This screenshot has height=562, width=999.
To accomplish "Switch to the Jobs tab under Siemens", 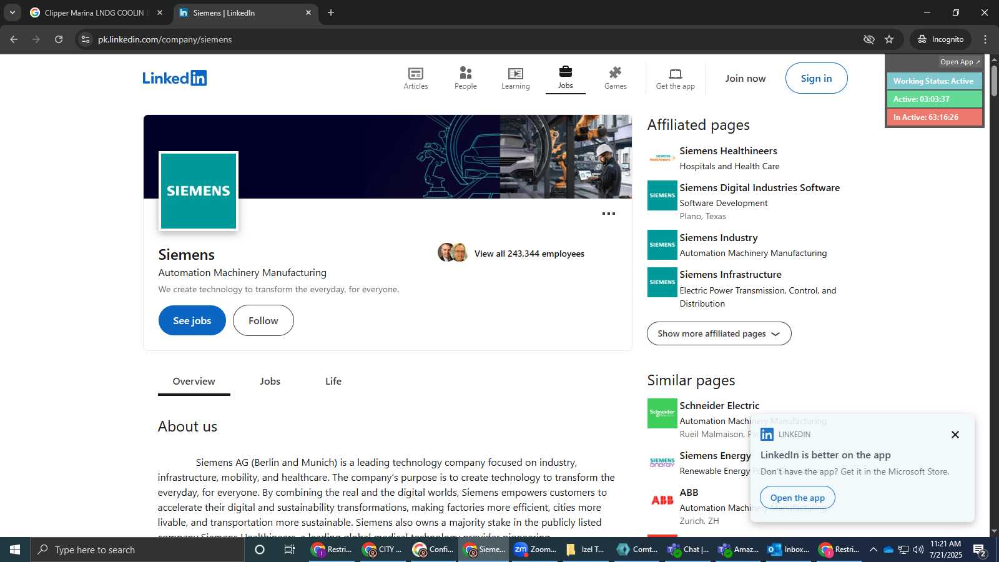I will [270, 382].
